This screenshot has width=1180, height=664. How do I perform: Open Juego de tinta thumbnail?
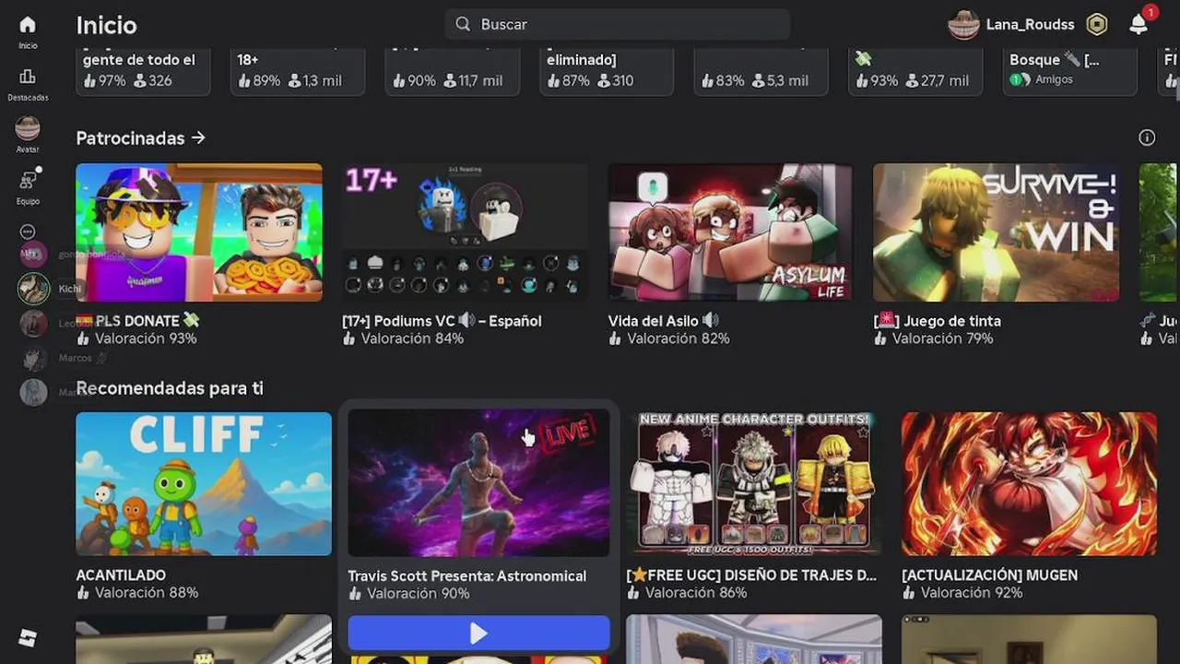tap(996, 232)
